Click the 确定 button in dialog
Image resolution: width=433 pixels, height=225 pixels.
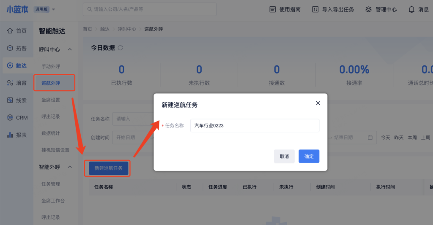[x=309, y=156]
